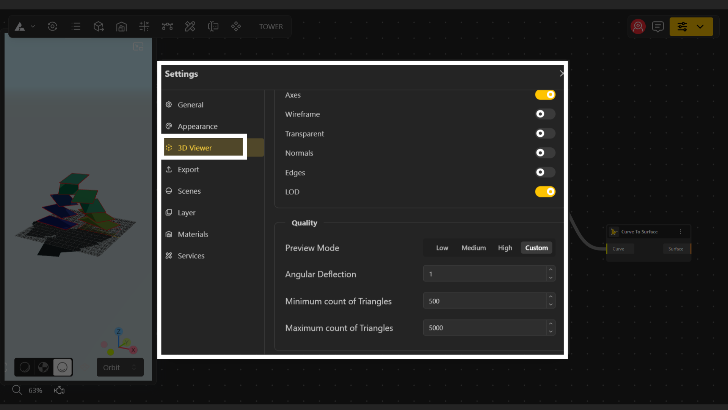Select High preview mode
This screenshot has height=410, width=728.
click(x=505, y=248)
